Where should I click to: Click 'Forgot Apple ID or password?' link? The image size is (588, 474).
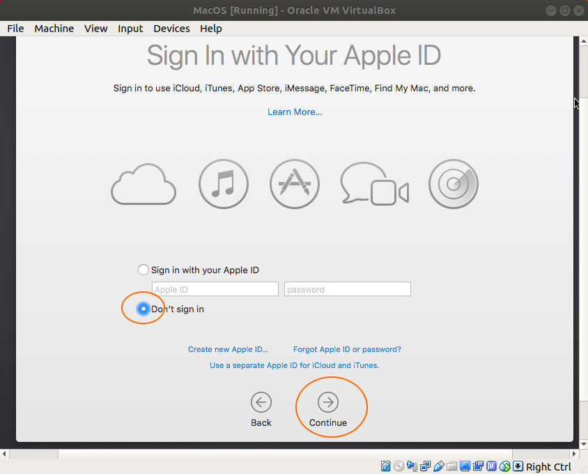coord(347,349)
